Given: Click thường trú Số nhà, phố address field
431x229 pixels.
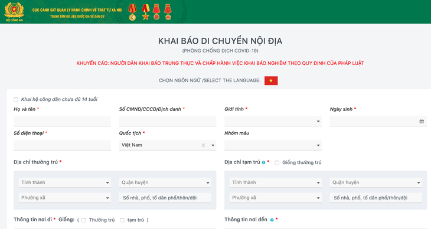Looking at the screenshot, I should pos(165,198).
